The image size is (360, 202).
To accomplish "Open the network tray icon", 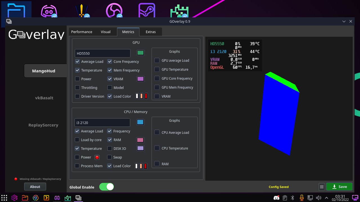I will [310, 198].
